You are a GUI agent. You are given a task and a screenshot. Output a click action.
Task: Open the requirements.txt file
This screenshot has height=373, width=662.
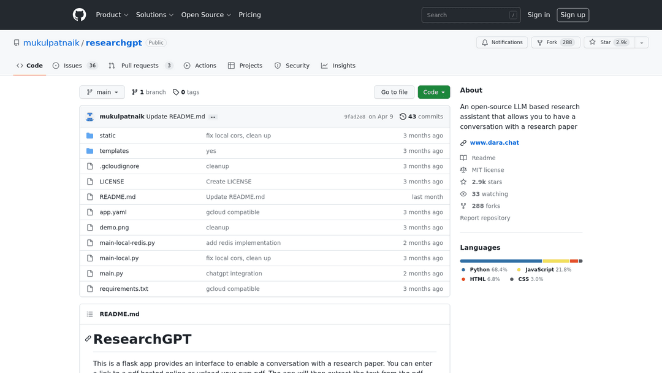(124, 289)
